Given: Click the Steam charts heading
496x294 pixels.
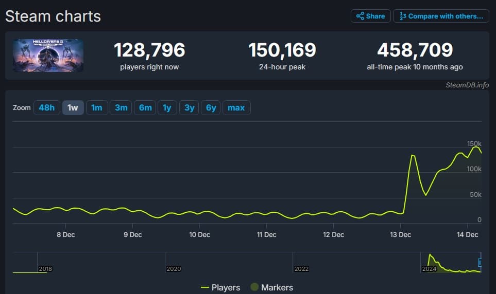Looking at the screenshot, I should (53, 16).
